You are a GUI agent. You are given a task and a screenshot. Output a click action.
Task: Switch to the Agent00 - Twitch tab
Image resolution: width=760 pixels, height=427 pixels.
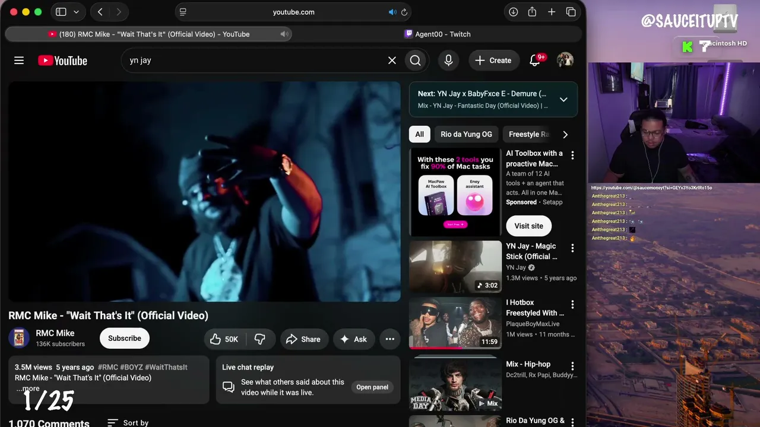[437, 34]
